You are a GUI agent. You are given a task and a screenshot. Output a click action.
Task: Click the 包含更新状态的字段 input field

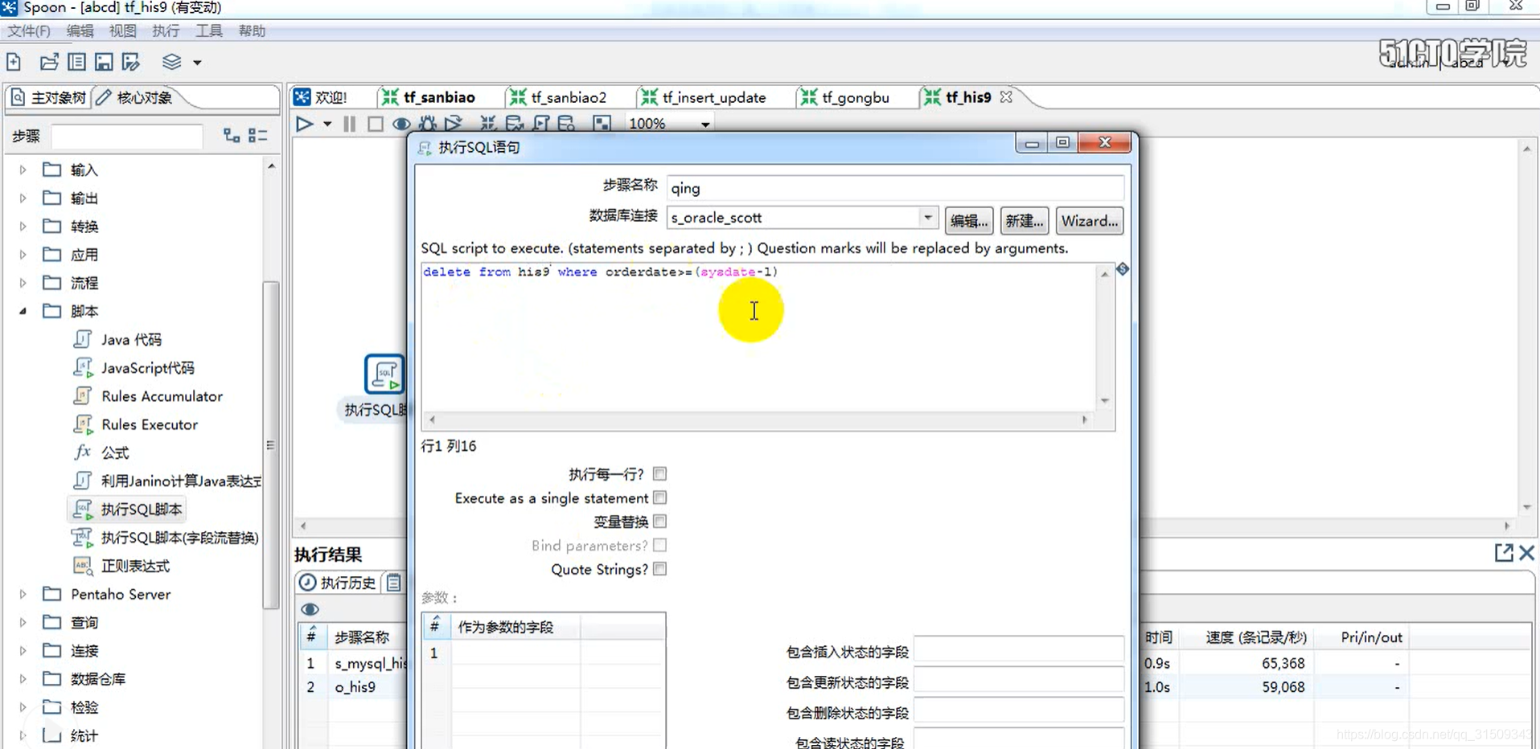coord(1019,681)
